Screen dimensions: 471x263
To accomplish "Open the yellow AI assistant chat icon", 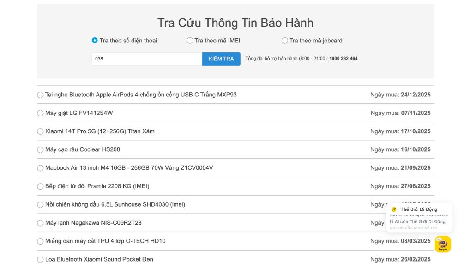I will point(443,244).
